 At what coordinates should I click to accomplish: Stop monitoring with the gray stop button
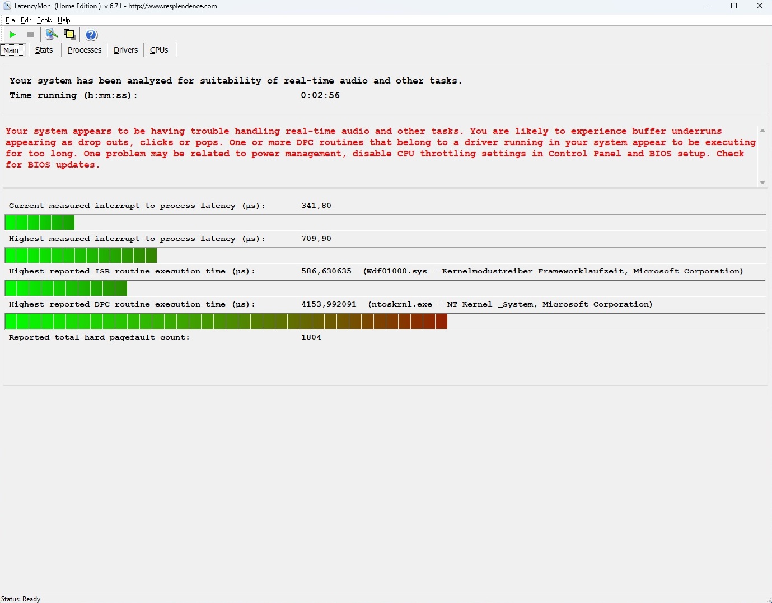click(30, 35)
